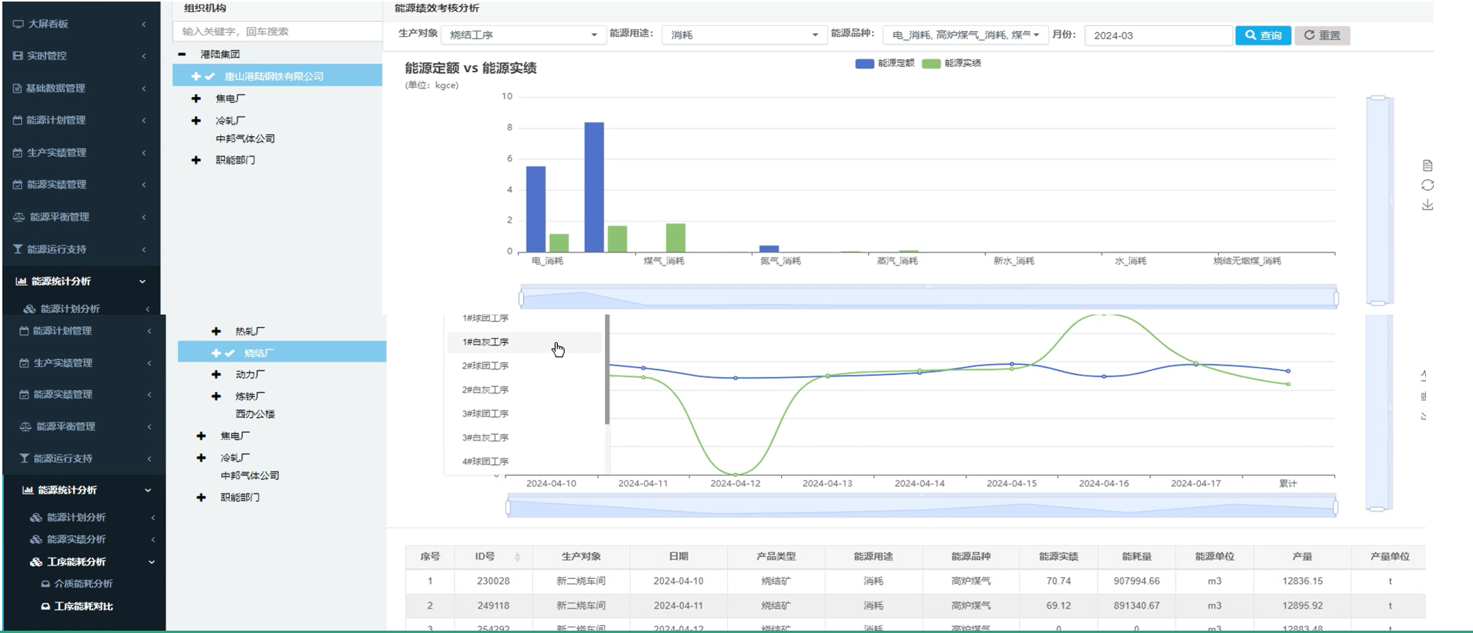Click the 重置 reset button
The width and height of the screenshot is (1473, 633).
pyautogui.click(x=1321, y=35)
